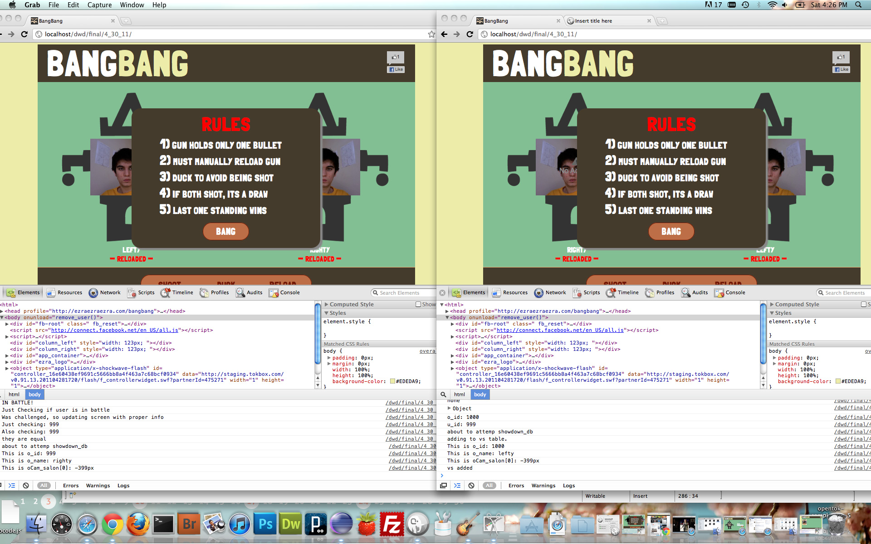Expand the app_container div in left Elements tree
871x544 pixels.
coord(7,355)
